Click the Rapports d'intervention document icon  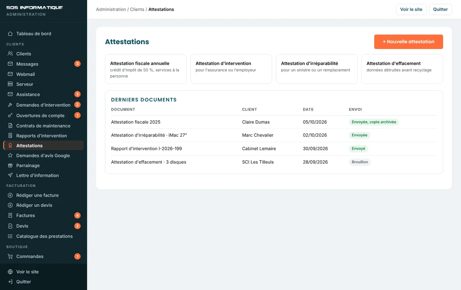click(x=10, y=136)
